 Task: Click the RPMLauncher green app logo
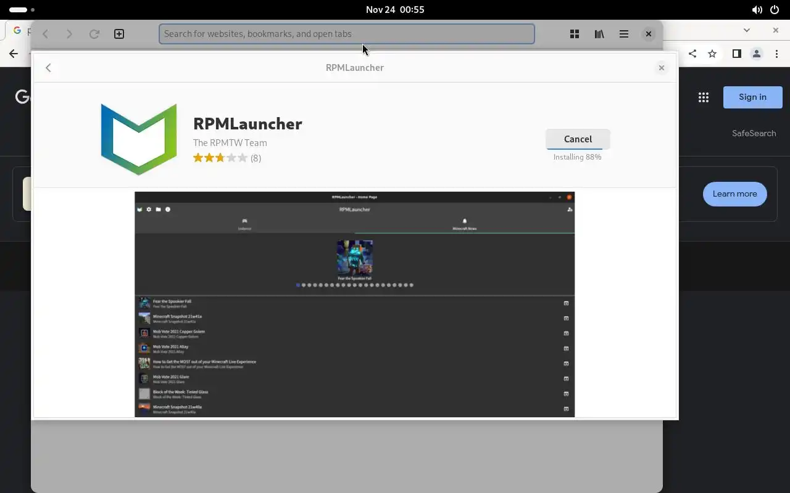[139, 139]
